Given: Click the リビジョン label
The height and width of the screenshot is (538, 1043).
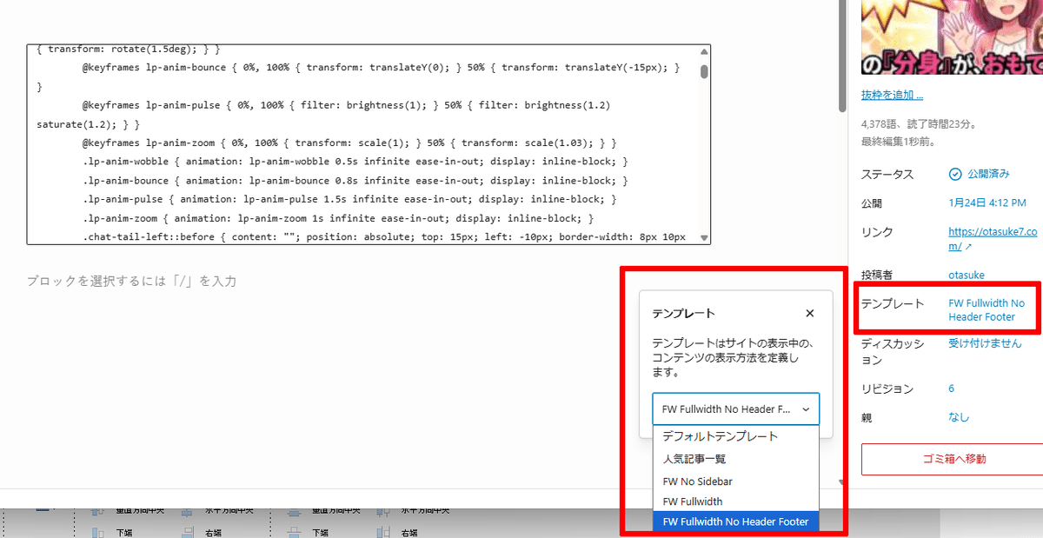Looking at the screenshot, I should coord(887,389).
